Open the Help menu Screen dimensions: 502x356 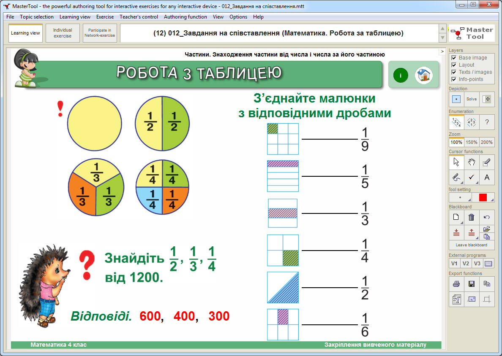[258, 17]
